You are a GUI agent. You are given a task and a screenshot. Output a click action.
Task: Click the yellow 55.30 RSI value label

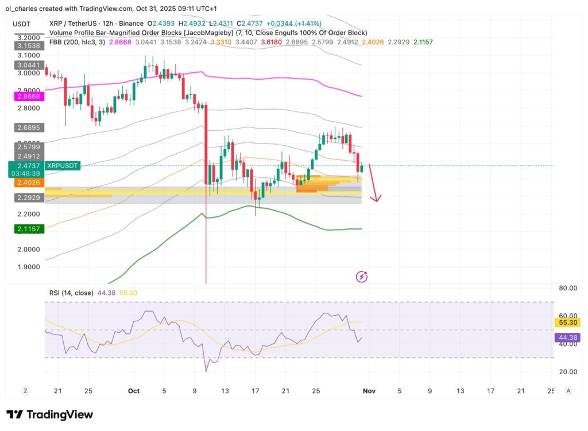(567, 323)
